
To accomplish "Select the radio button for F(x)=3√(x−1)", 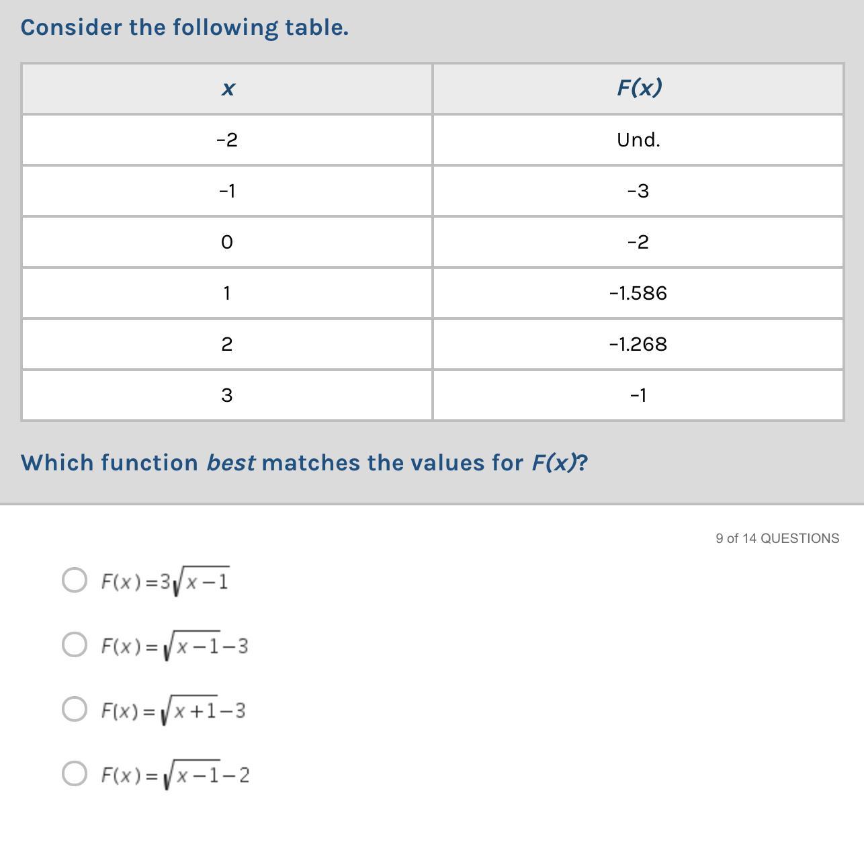I will (x=74, y=580).
